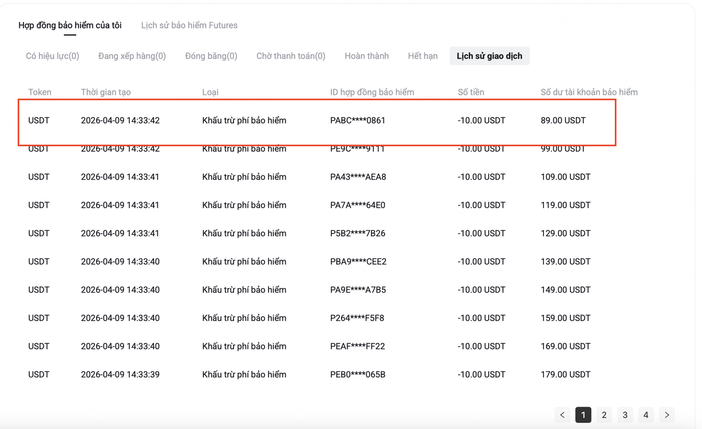The width and height of the screenshot is (702, 429).
Task: Click the ID hợp đồng bảo hiểm column header
Action: pyautogui.click(x=372, y=92)
